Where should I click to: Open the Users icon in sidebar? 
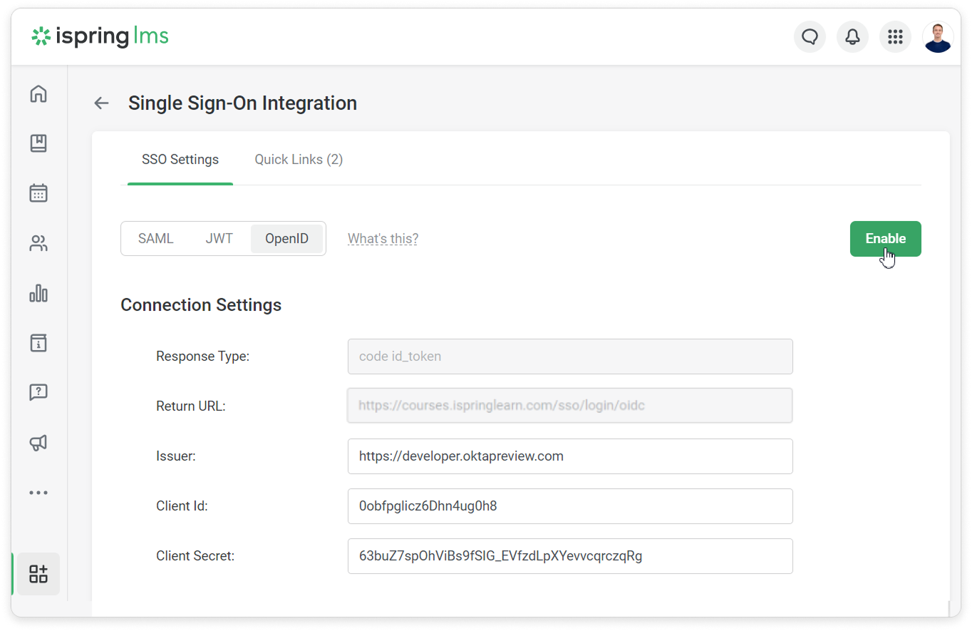pos(38,243)
